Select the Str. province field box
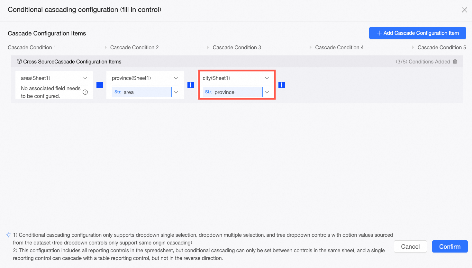The width and height of the screenshot is (472, 268). pyautogui.click(x=233, y=92)
